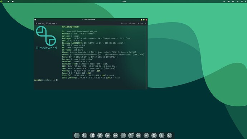Image resolution: width=247 pixels, height=139 pixels.
Task: Open Discord from the dock
Action: pyautogui.click(x=139, y=135)
